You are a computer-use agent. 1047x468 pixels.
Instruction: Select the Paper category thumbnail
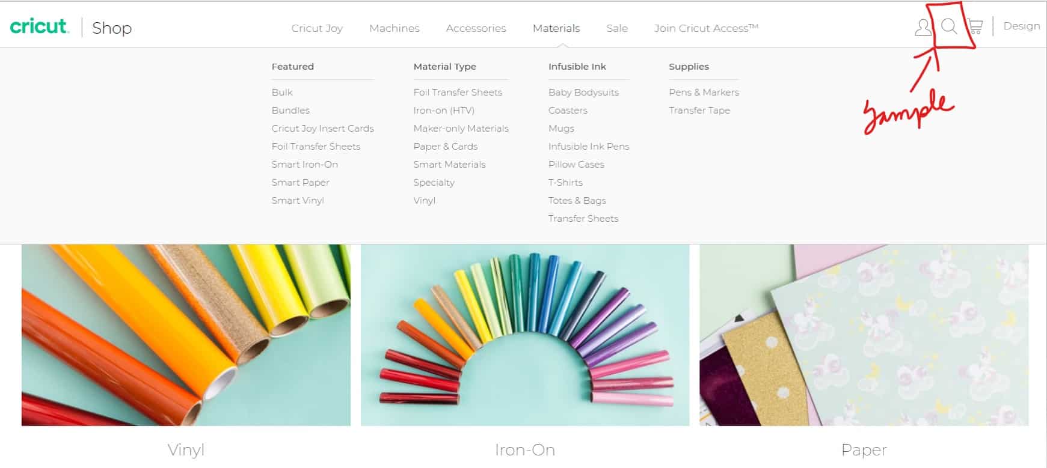[864, 335]
